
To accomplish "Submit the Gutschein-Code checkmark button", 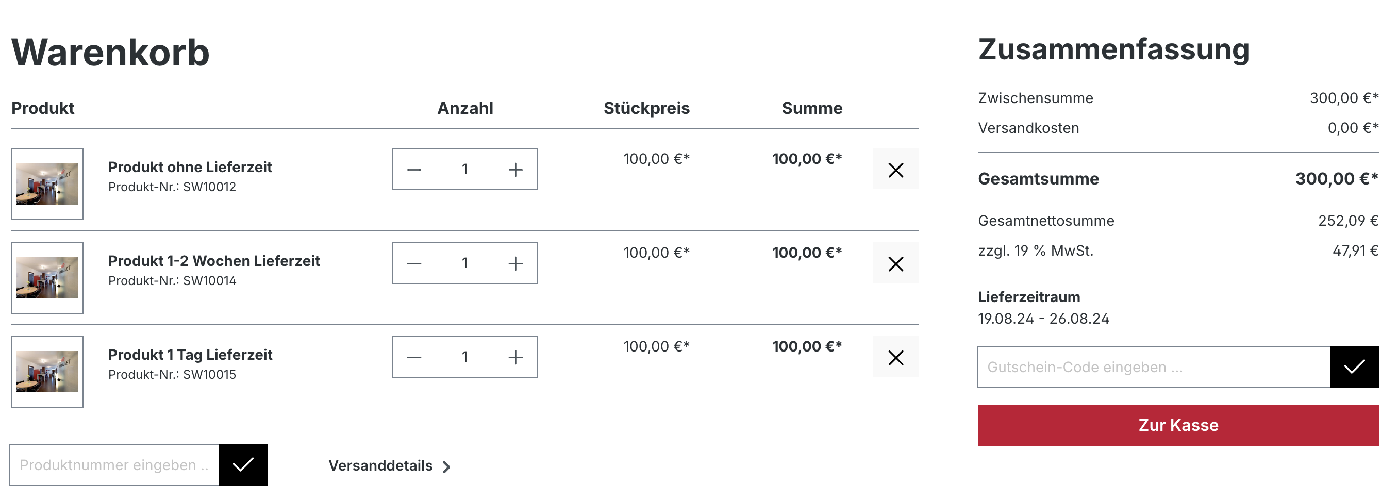I will pyautogui.click(x=1354, y=367).
